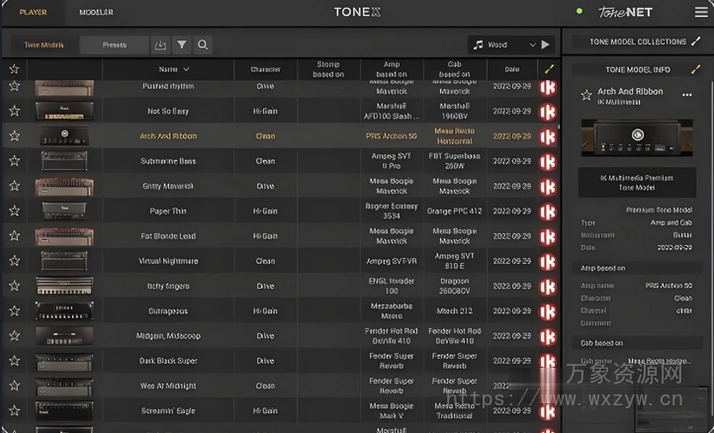
Task: Select the Not So Easy amp thumbnail
Action: [x=64, y=111]
